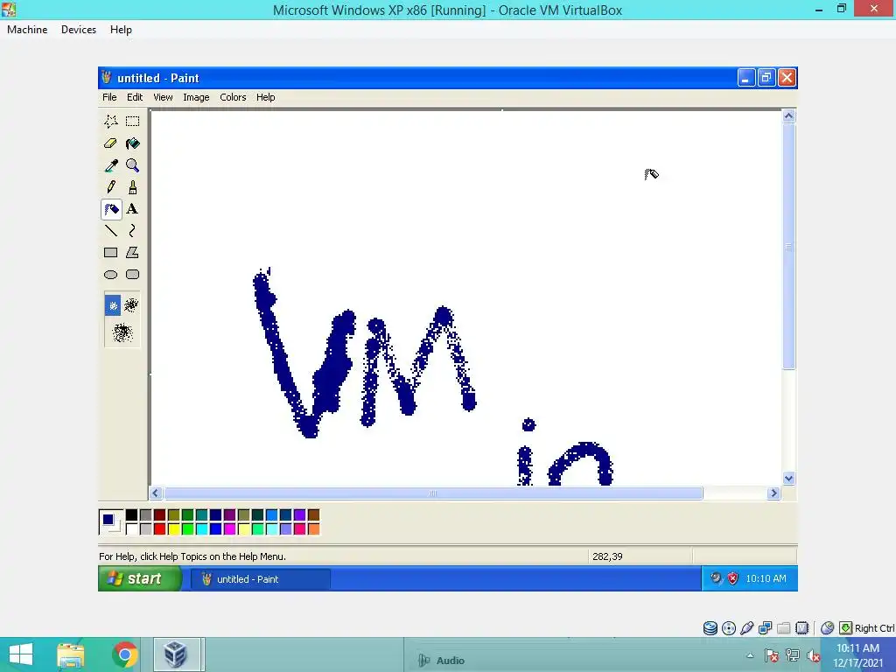Choose the Eraser tool
The height and width of the screenshot is (672, 896).
(x=111, y=143)
